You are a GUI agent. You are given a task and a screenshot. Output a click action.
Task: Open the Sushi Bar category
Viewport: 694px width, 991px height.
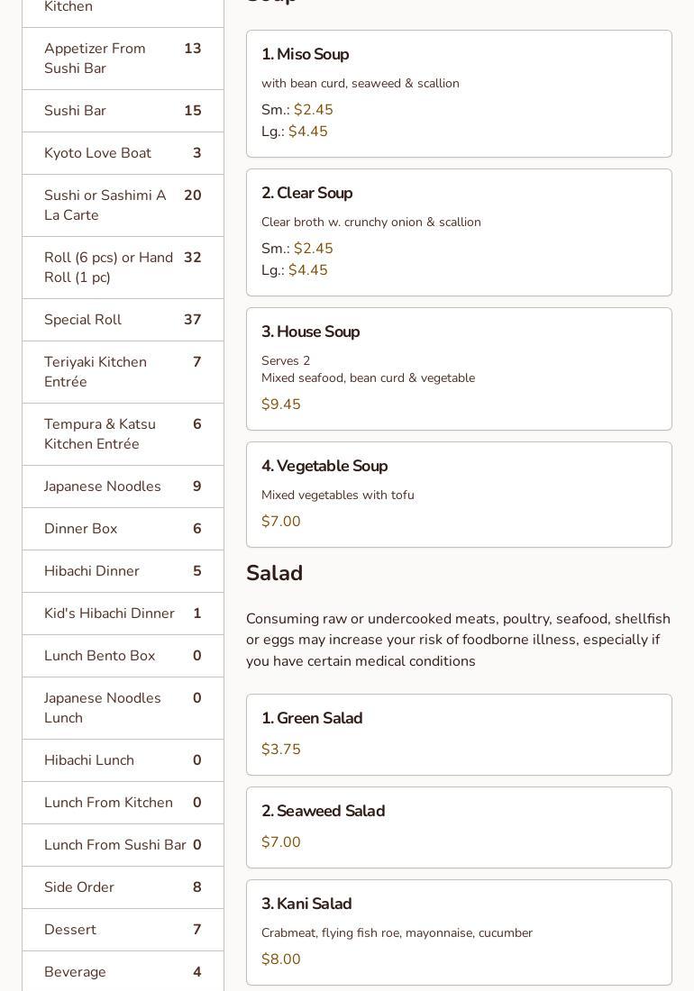tap(123, 111)
